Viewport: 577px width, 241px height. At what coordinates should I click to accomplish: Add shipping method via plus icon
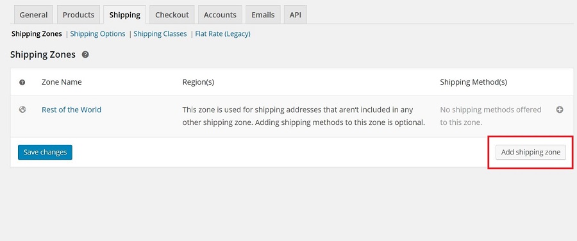point(559,110)
